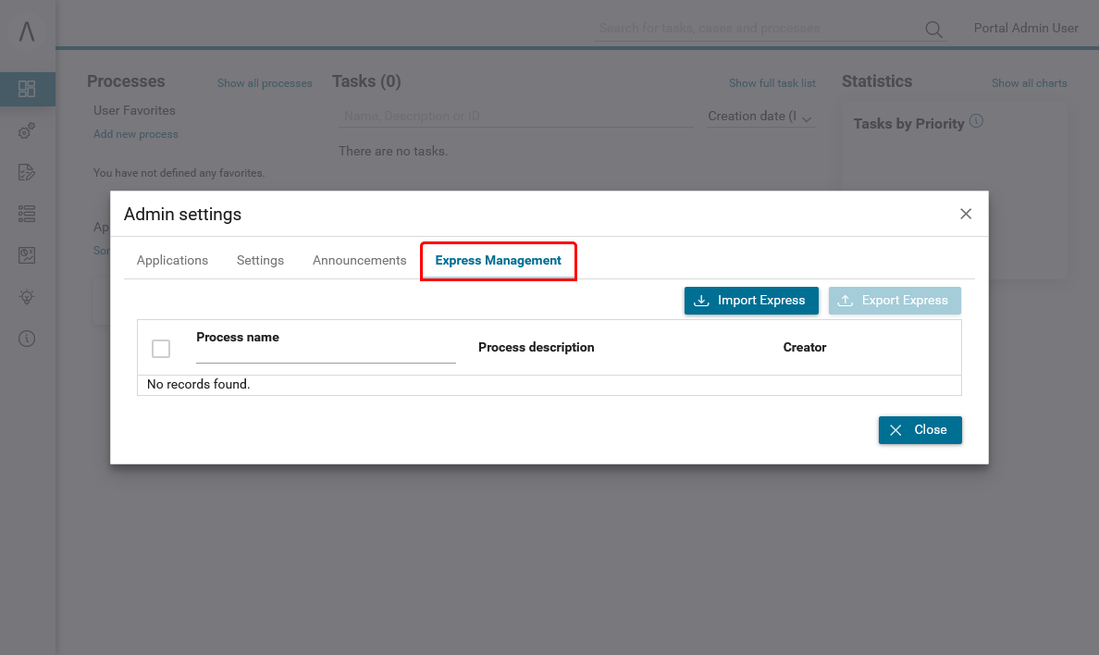The width and height of the screenshot is (1099, 655).
Task: Click the Creator column header
Action: point(805,347)
